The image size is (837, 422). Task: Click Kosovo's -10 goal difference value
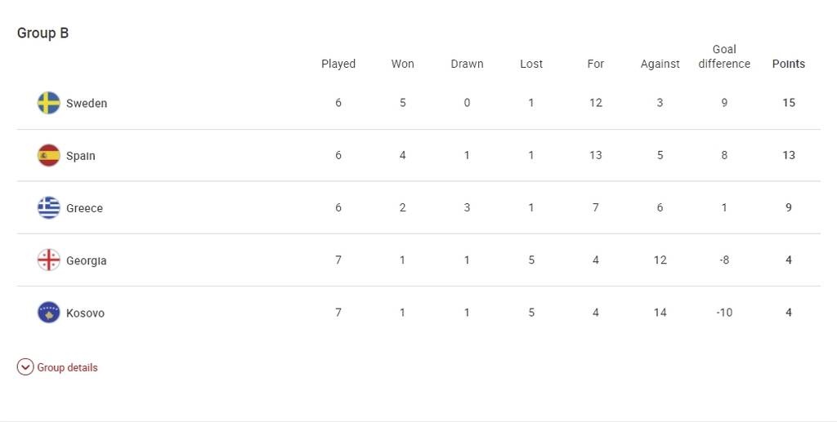pos(724,313)
